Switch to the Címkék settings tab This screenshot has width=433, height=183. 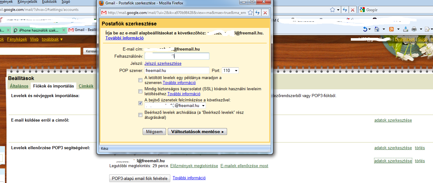click(x=86, y=86)
